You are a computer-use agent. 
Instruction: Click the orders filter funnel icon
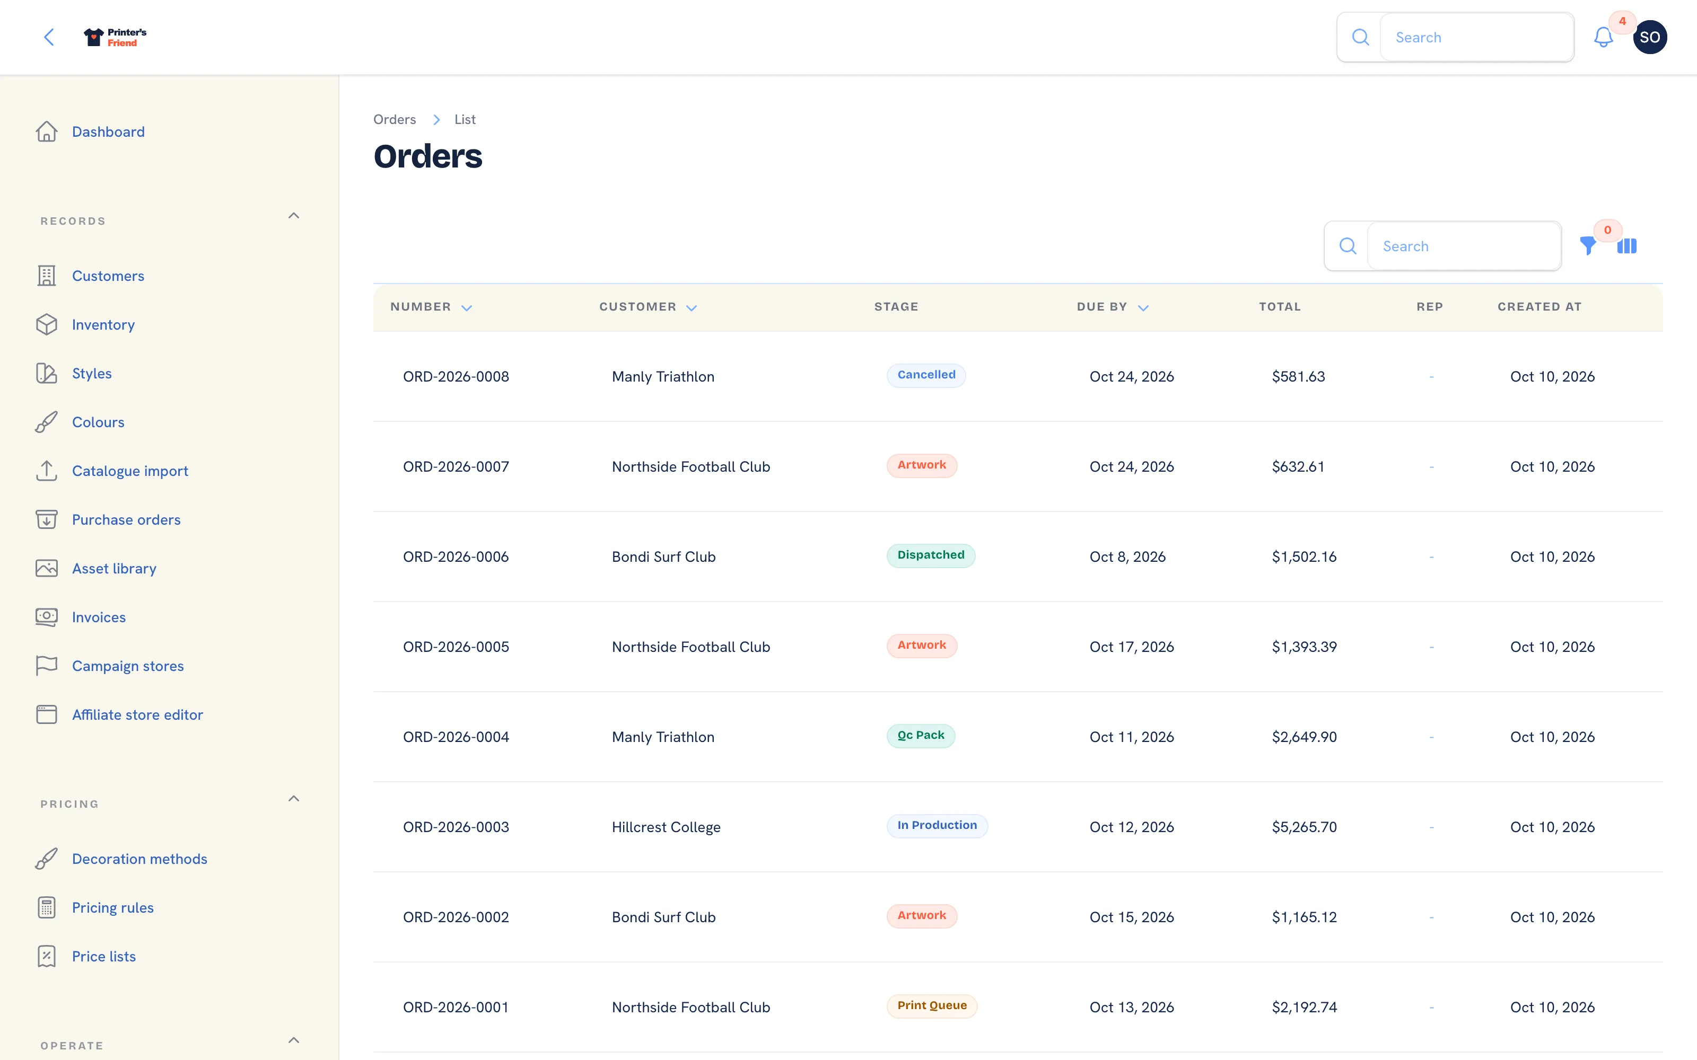click(1588, 246)
